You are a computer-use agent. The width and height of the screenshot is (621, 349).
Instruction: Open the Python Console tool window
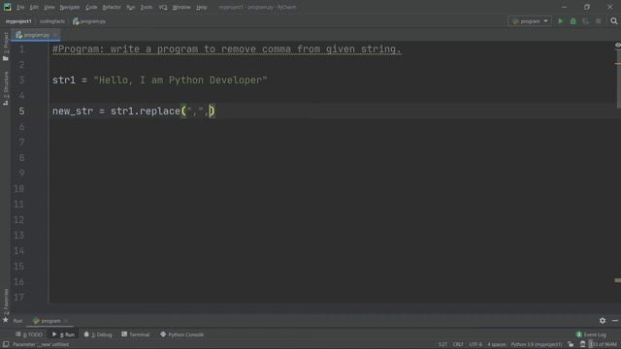(x=181, y=334)
